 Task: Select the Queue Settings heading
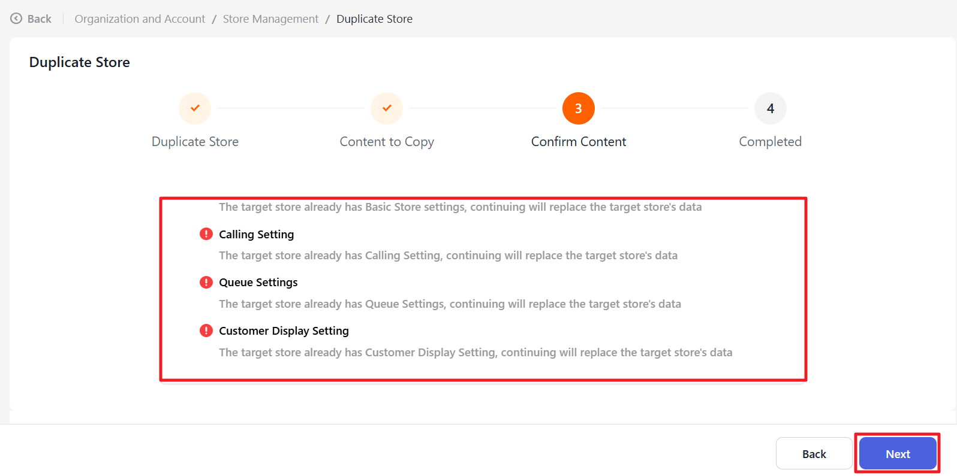[x=258, y=283]
